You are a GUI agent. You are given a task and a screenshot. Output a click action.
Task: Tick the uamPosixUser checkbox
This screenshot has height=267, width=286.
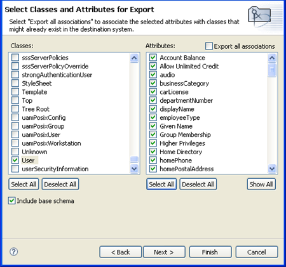coord(15,134)
